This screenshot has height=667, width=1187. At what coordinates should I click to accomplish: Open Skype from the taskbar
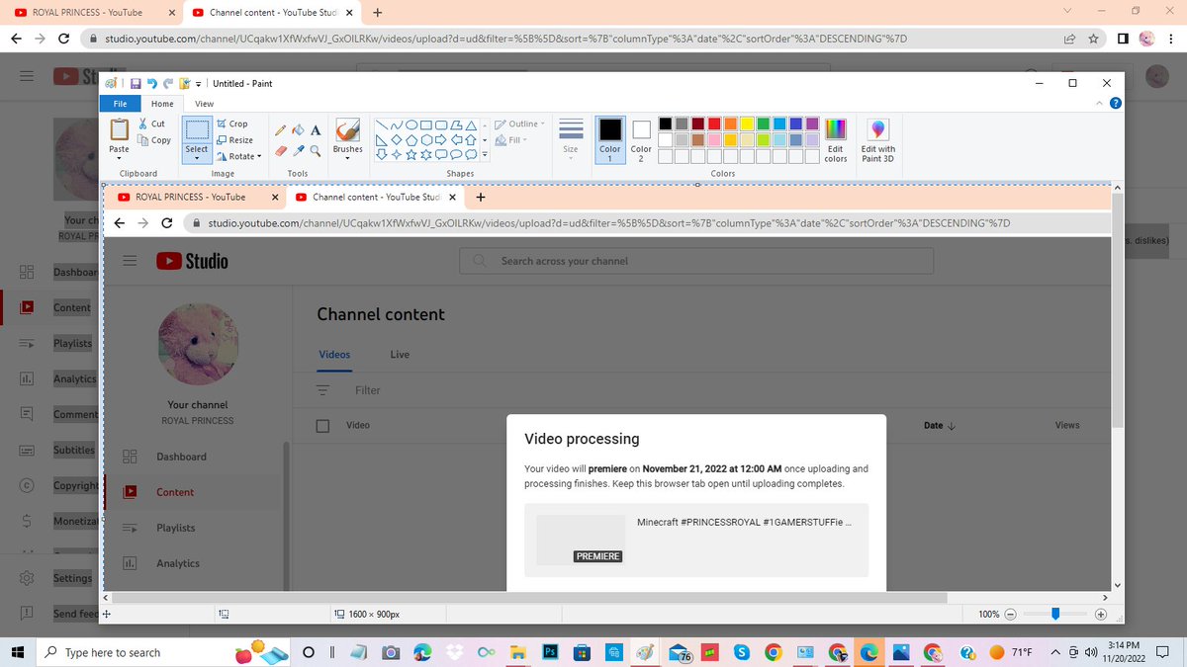742,652
